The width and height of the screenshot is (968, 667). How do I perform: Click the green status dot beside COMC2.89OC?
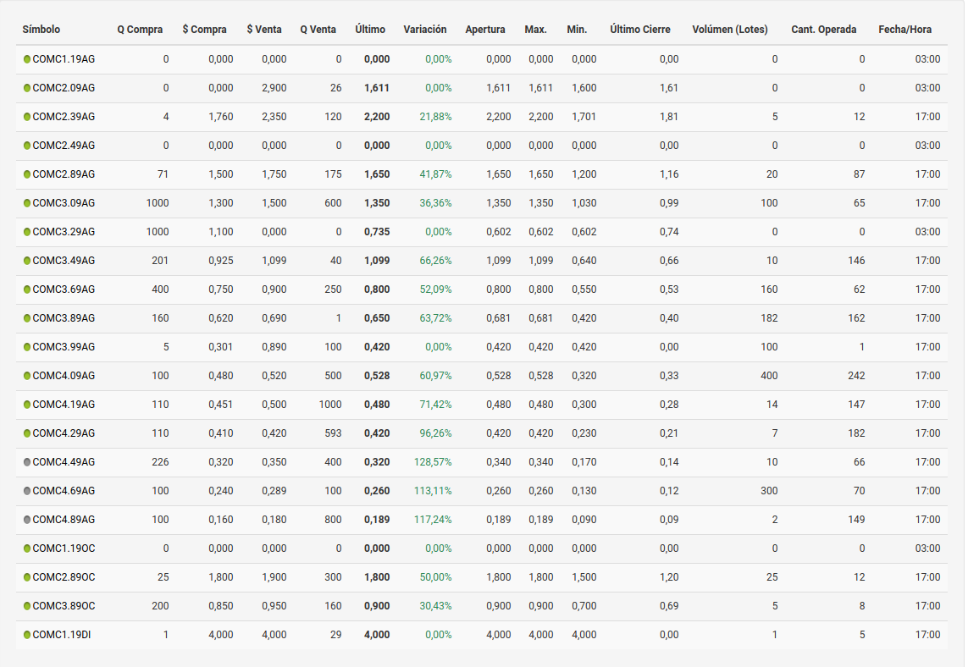click(x=27, y=577)
